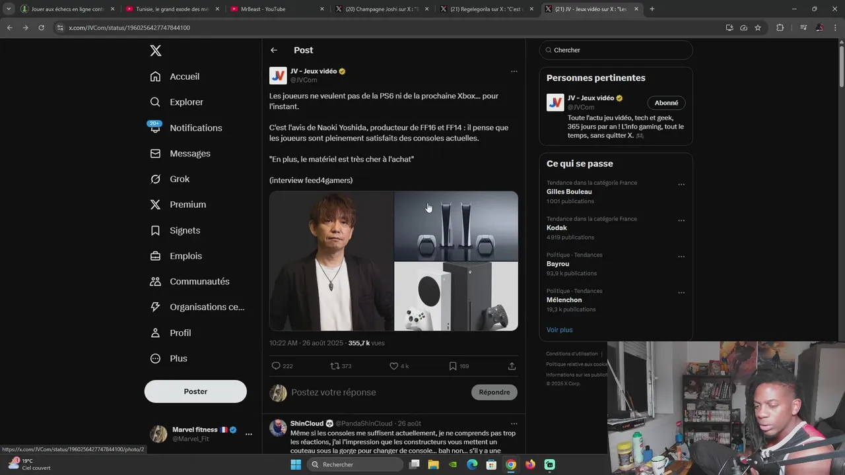The image size is (845, 475).
Task: Open more options on the JVCom post
Action: coord(514,71)
